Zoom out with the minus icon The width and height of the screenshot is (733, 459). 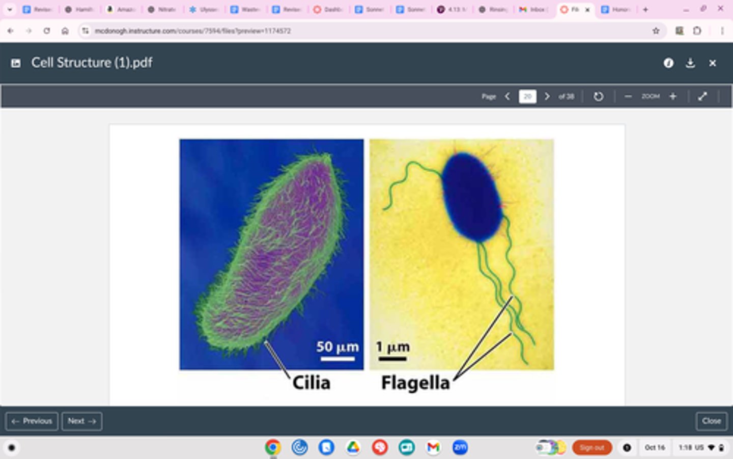coord(628,96)
